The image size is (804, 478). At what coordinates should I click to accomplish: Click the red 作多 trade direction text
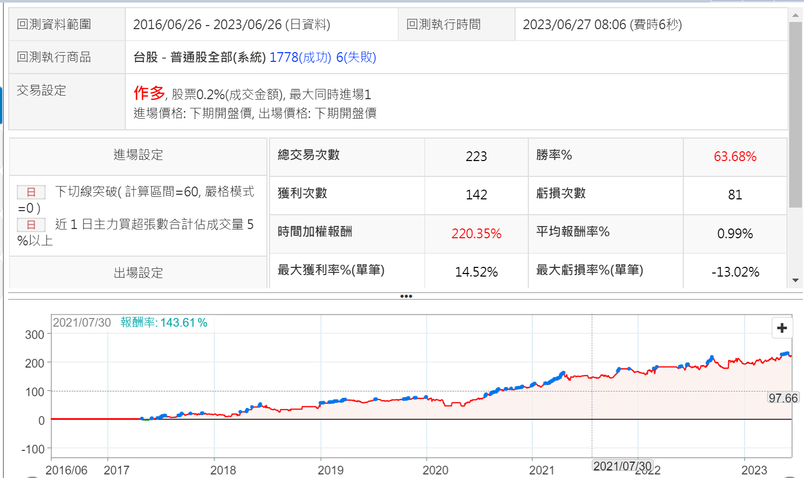click(x=149, y=93)
